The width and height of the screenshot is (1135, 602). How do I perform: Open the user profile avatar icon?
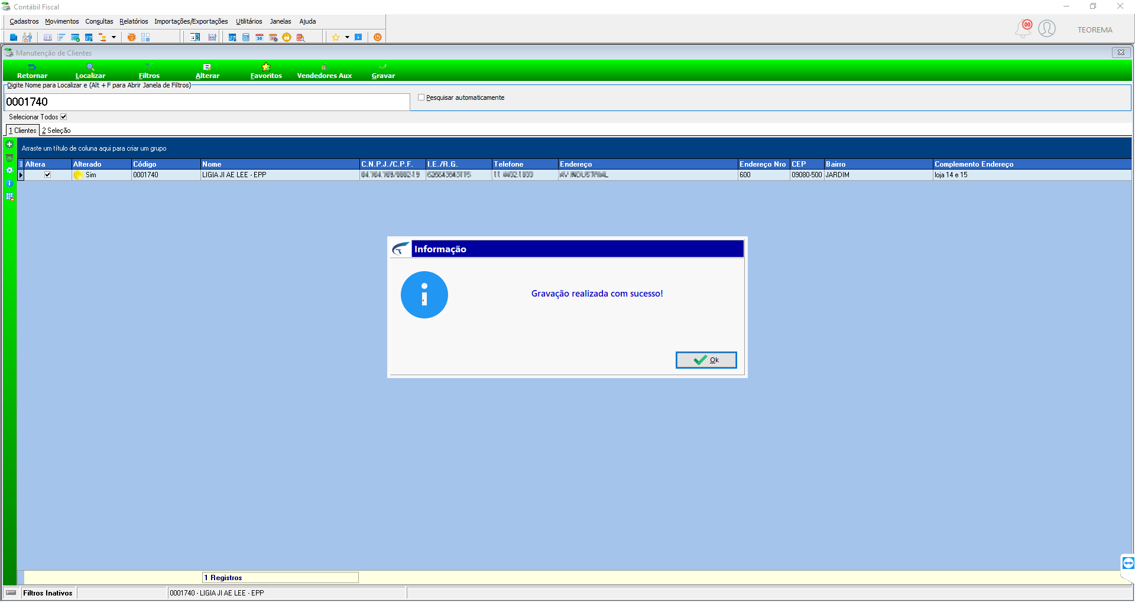[x=1047, y=28]
